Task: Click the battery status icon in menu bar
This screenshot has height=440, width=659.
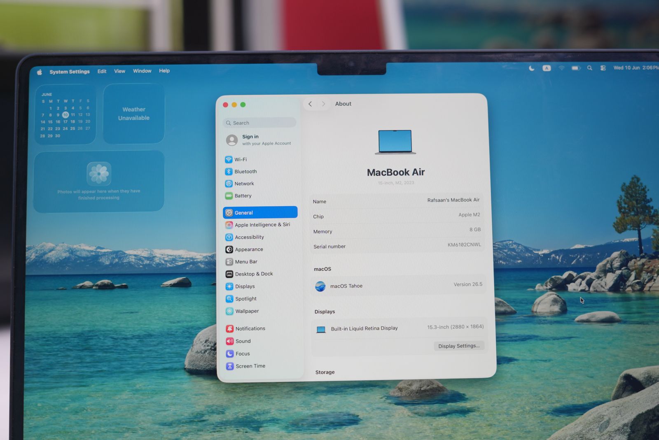Action: pos(576,68)
